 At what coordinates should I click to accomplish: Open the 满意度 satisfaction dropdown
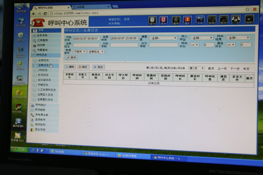pos(163,38)
